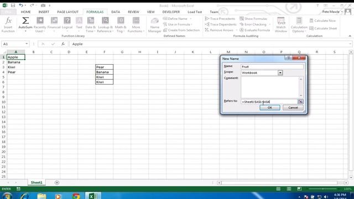This screenshot has width=354, height=199.
Task: Open Insert Function dialog
Action: [8, 24]
